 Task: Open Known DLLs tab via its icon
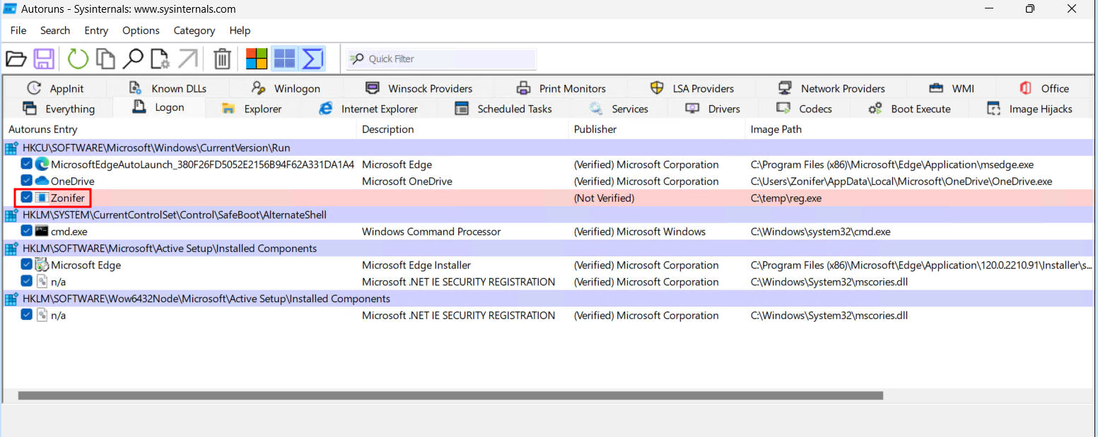click(x=136, y=88)
